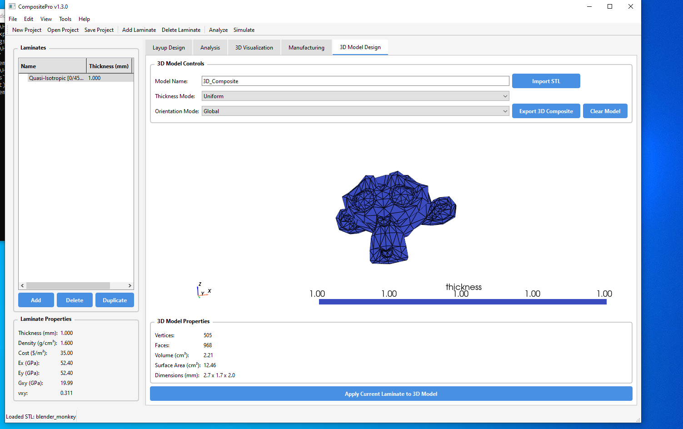Viewport: 683px width, 429px height.
Task: Click Export 3D Composite button
Action: 546,111
